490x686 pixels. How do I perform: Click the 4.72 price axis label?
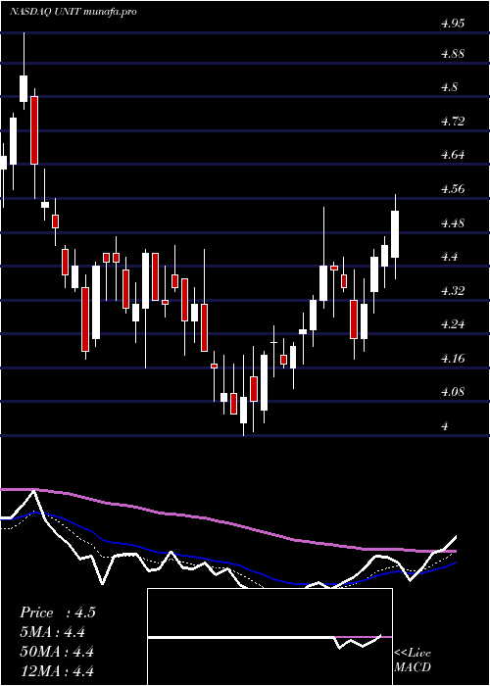(x=453, y=122)
